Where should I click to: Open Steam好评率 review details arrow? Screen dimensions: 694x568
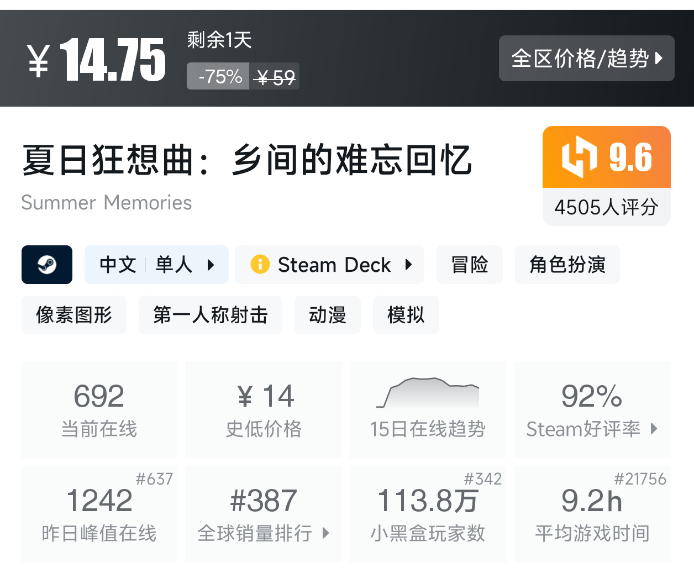tap(654, 429)
